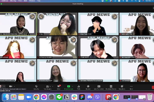Toggle the microphone mute button

click(1, 86)
